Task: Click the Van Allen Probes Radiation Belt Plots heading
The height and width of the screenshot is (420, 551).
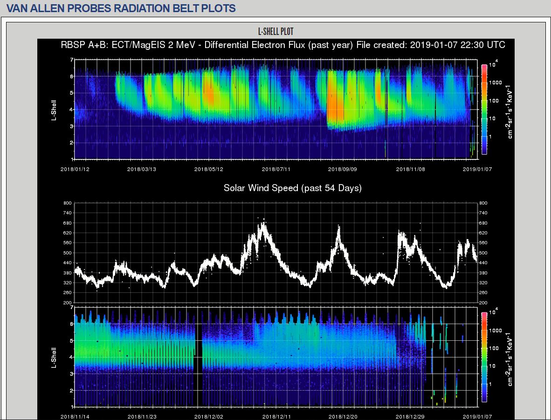Action: tap(121, 8)
